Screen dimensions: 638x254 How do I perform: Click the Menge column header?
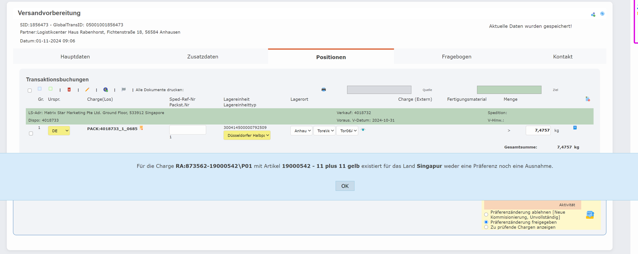pos(511,99)
